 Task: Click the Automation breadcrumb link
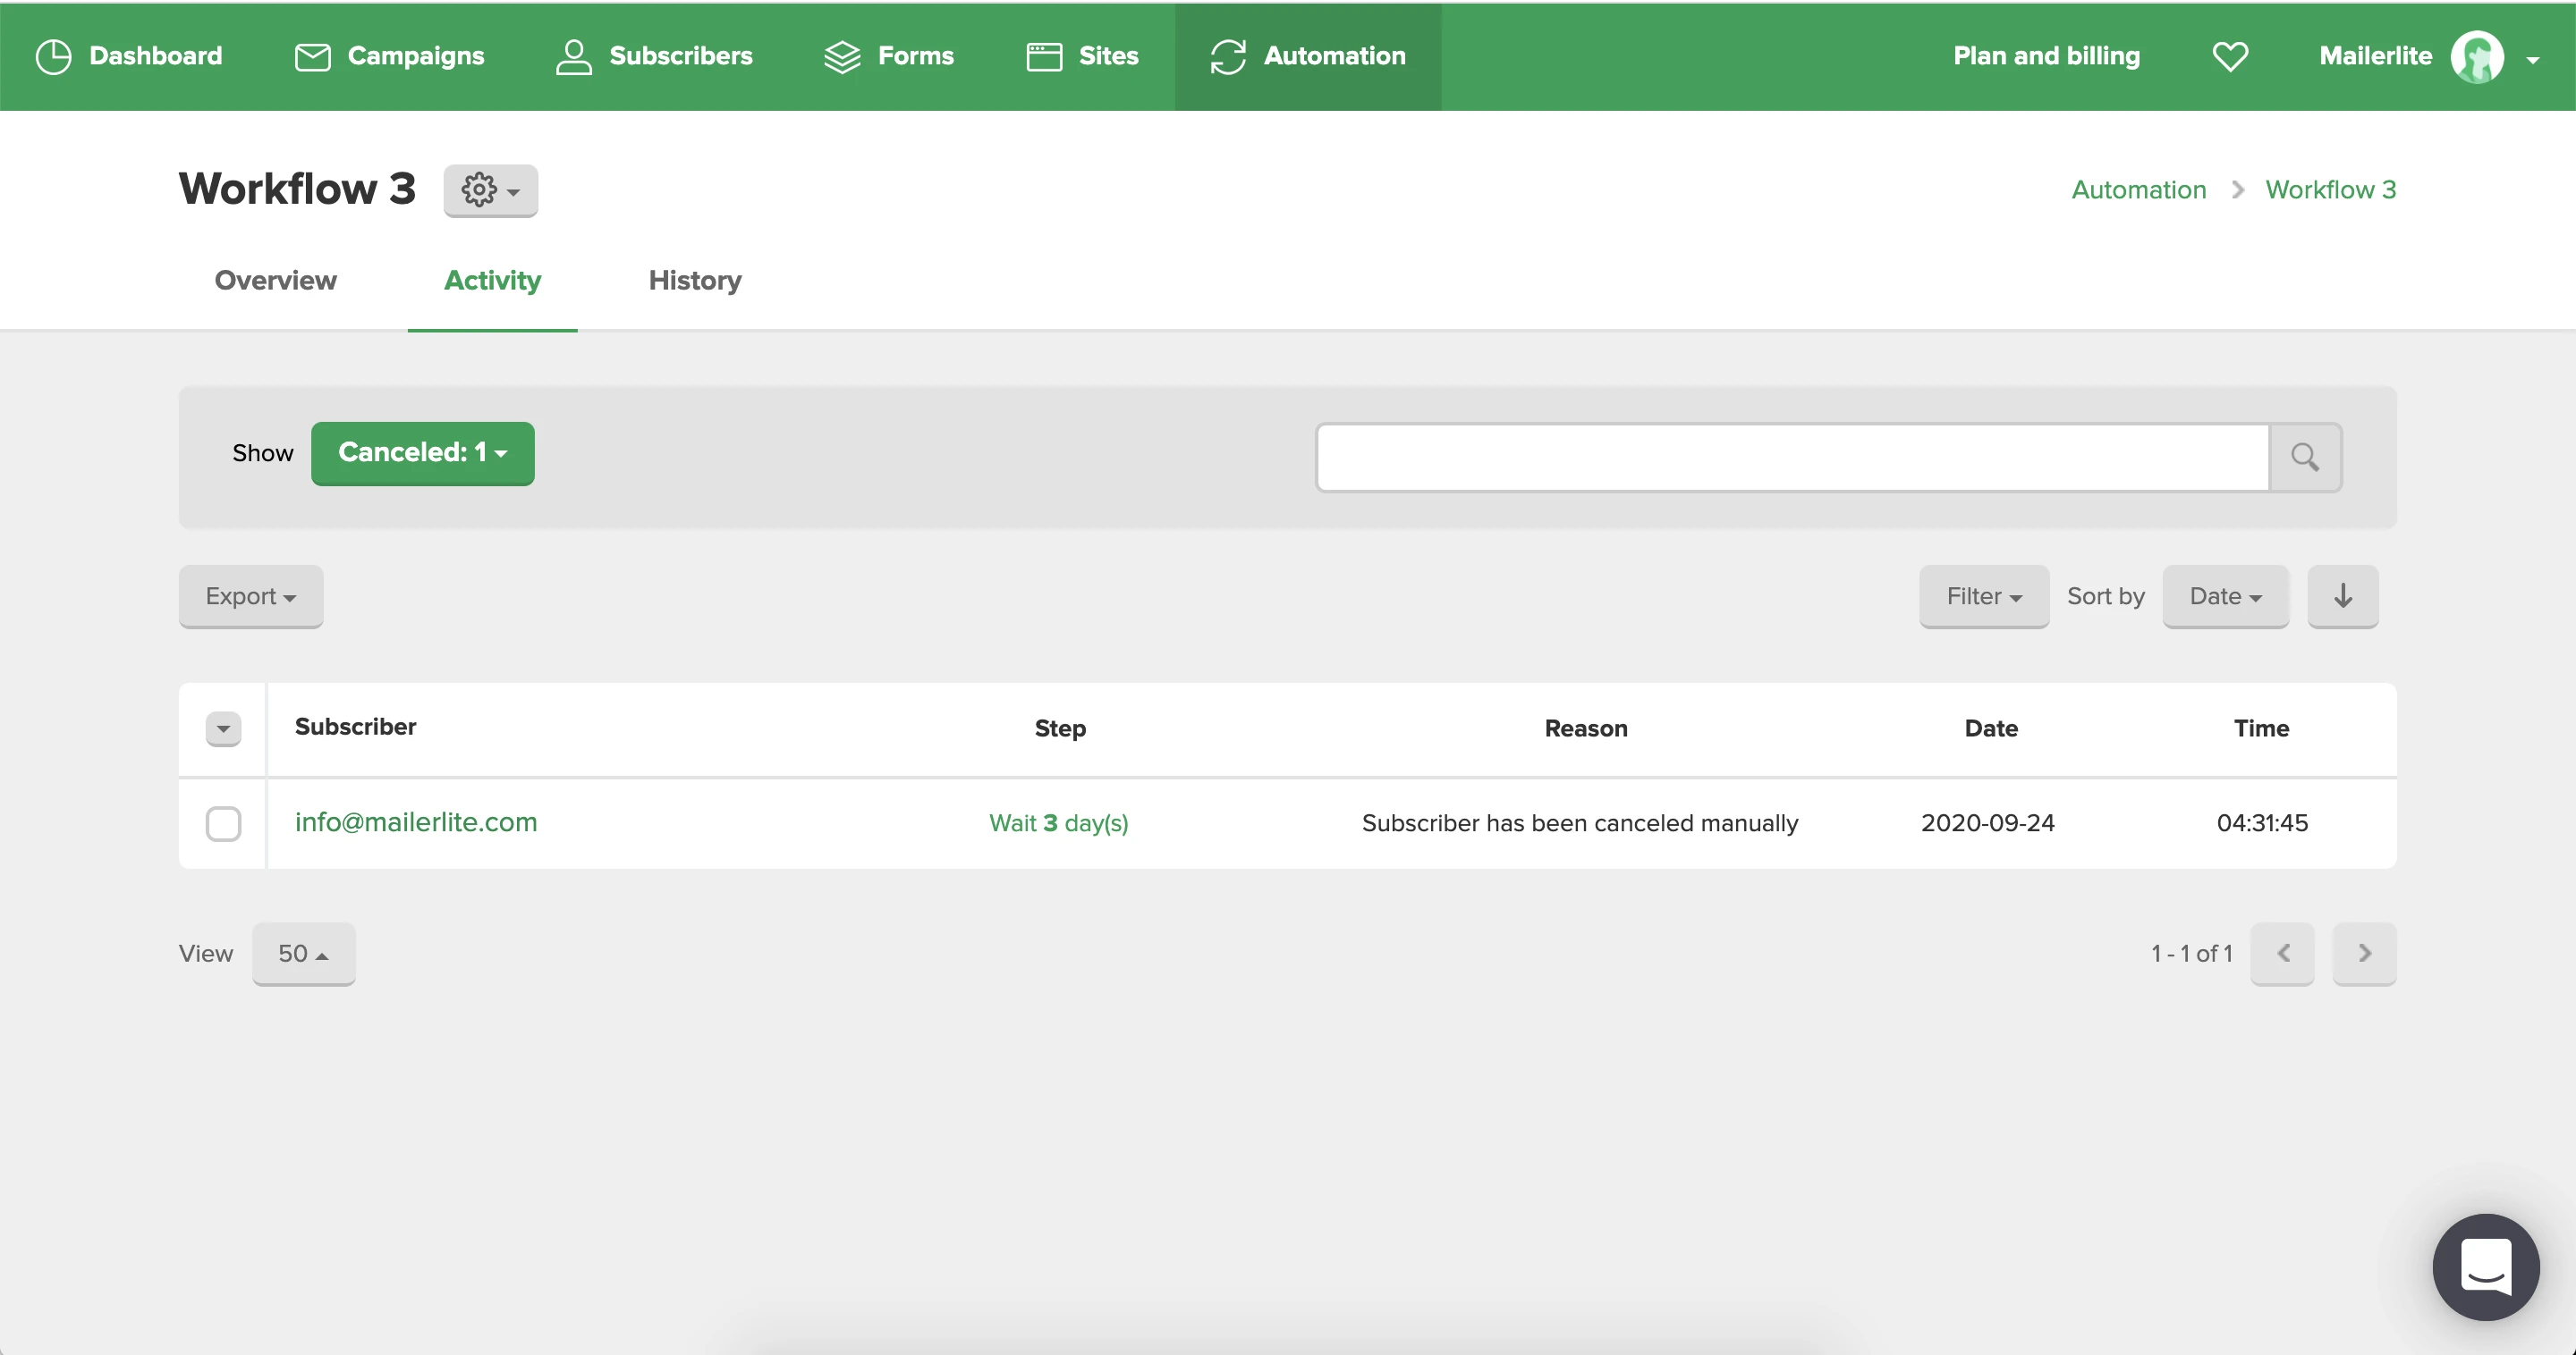(x=2138, y=189)
